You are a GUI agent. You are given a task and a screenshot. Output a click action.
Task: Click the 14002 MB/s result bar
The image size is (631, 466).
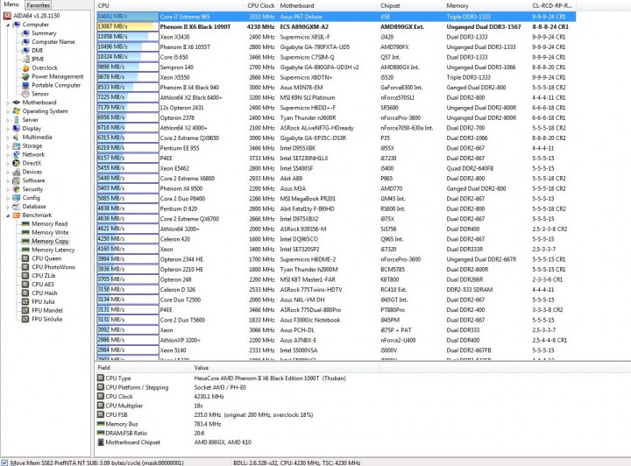(x=128, y=17)
